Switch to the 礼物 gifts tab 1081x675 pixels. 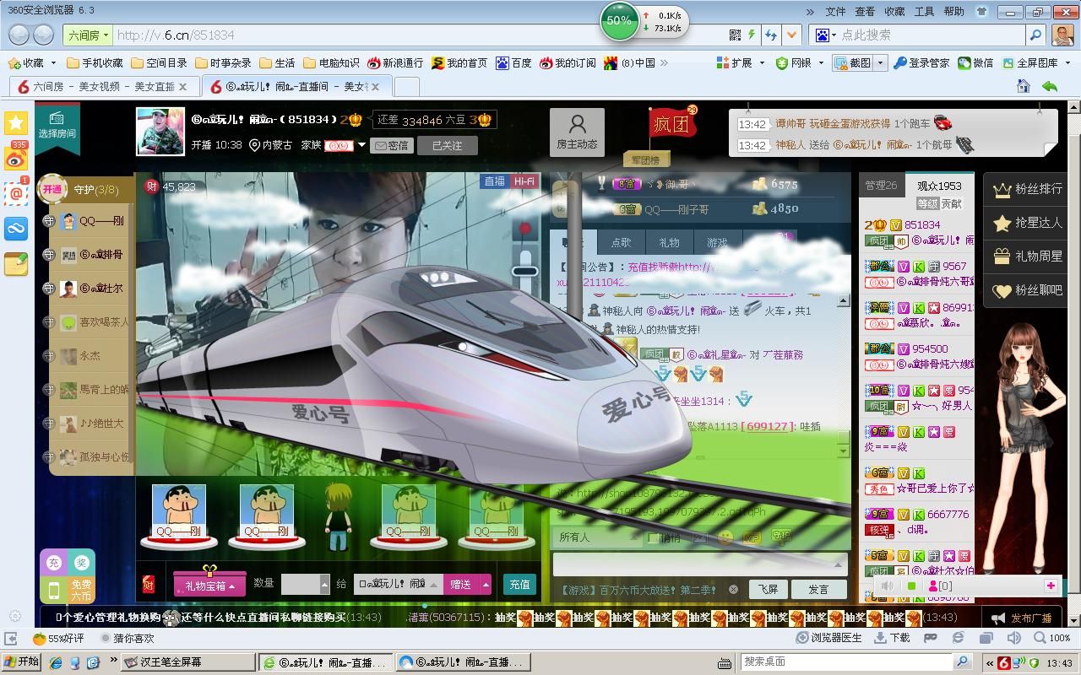669,242
